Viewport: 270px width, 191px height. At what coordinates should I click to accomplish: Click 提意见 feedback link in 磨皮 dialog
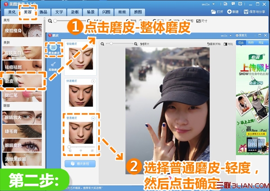click(x=241, y=35)
